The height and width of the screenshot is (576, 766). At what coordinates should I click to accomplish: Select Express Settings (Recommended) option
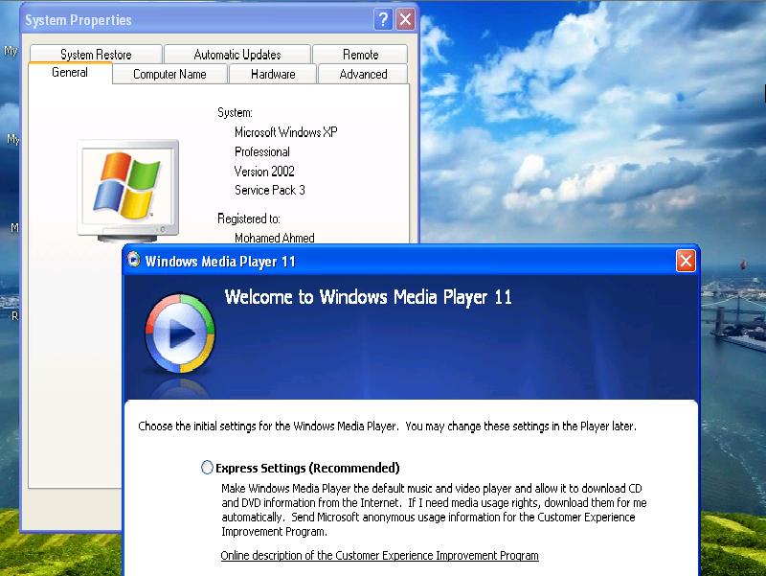coord(207,468)
